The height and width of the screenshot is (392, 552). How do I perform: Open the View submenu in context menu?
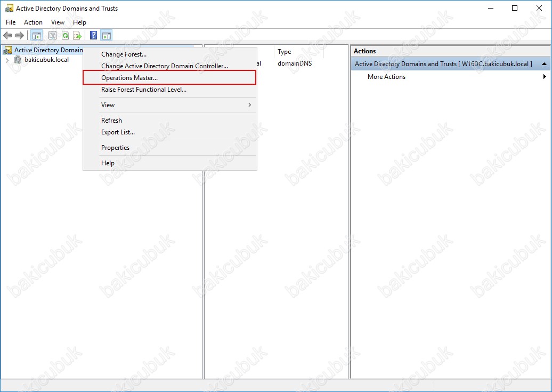coord(169,105)
